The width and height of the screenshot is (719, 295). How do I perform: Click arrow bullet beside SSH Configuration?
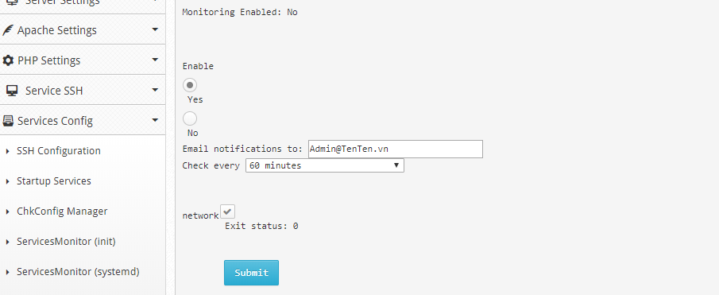point(8,151)
